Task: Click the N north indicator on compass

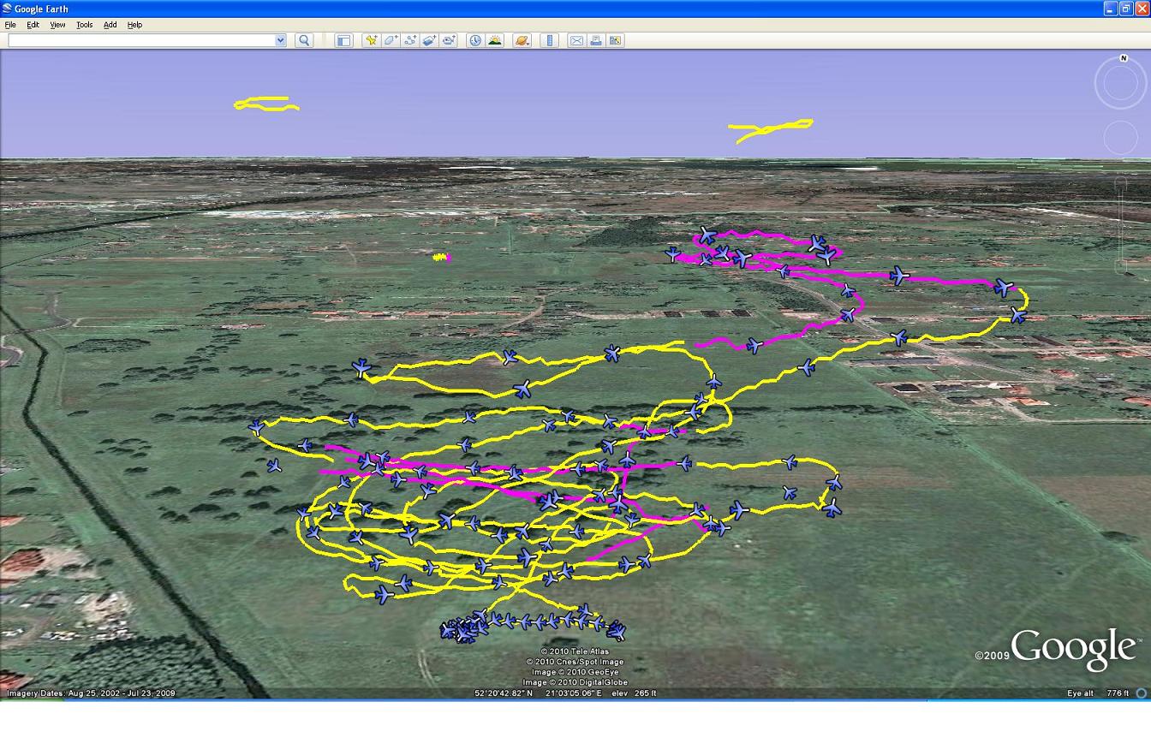Action: (x=1124, y=59)
